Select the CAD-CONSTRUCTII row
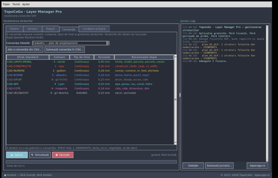This screenshot has height=178, width=278. coord(90,66)
